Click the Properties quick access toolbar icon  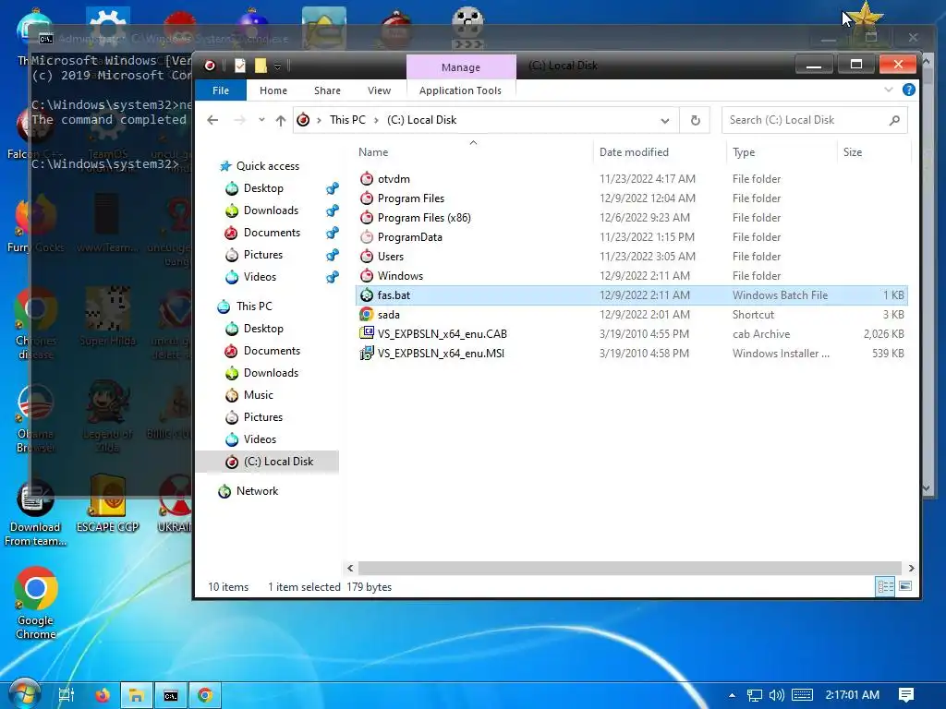coord(239,66)
